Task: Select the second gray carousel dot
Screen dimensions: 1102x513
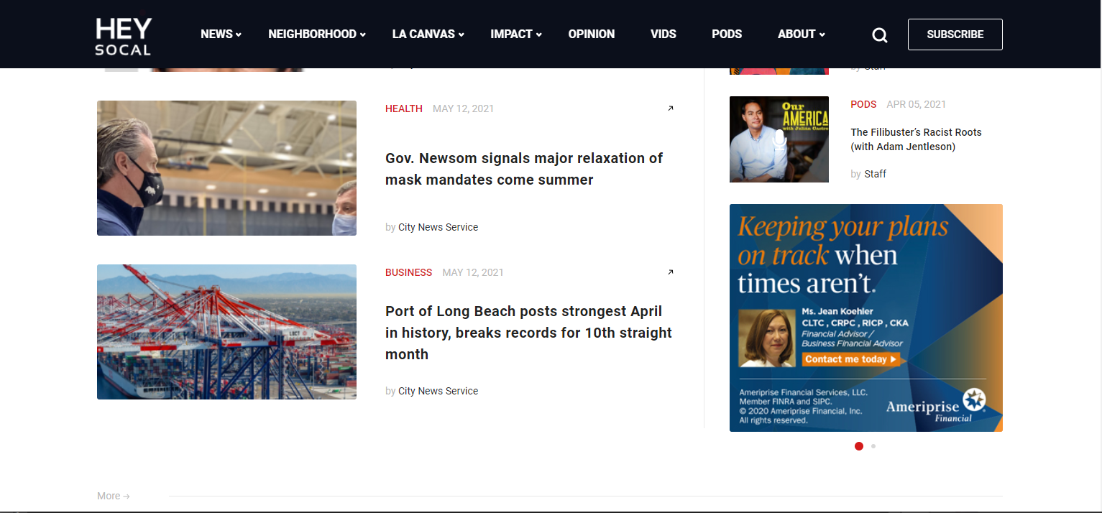Action: pyautogui.click(x=873, y=446)
